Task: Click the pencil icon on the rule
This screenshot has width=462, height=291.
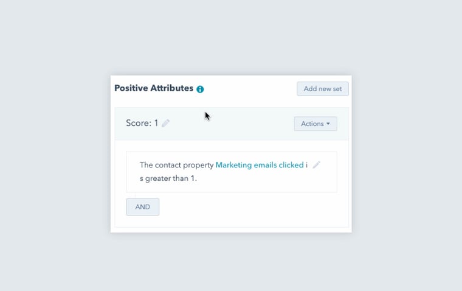Action: pyautogui.click(x=316, y=165)
